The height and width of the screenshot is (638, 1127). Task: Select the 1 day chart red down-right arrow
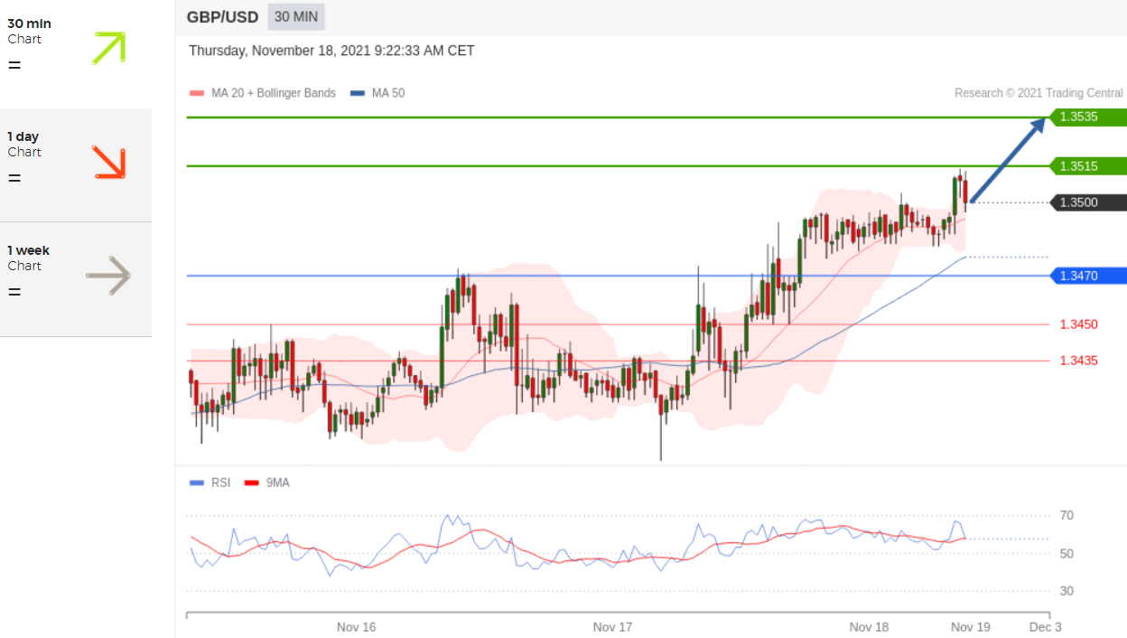coord(109,162)
